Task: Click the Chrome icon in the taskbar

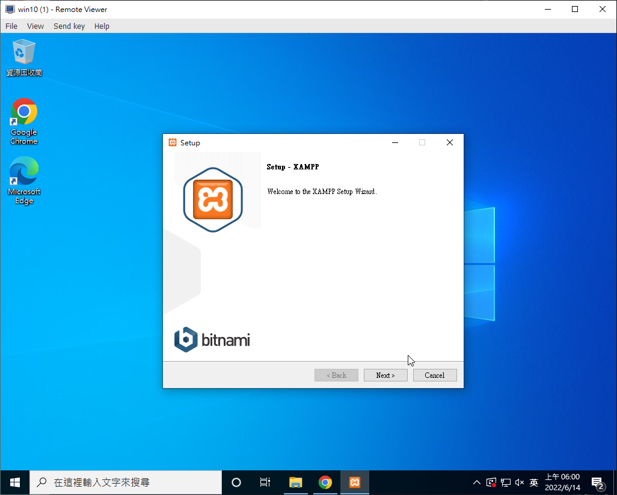Action: click(325, 482)
